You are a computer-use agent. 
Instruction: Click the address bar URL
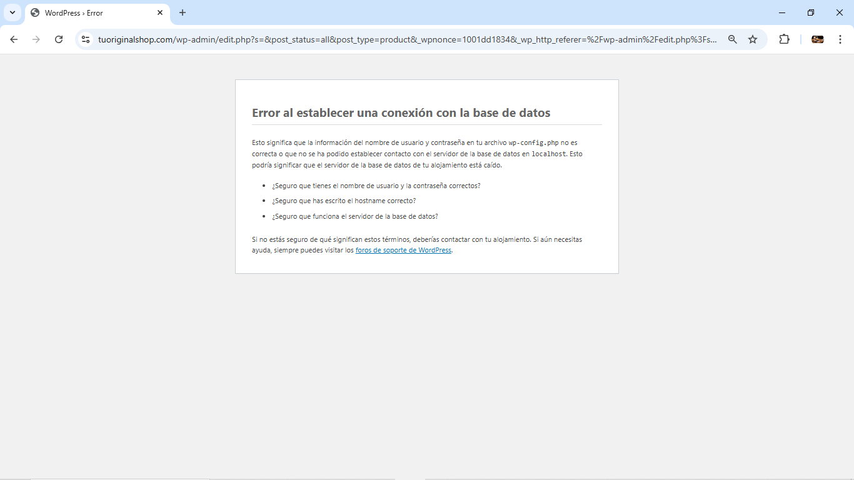click(x=408, y=39)
